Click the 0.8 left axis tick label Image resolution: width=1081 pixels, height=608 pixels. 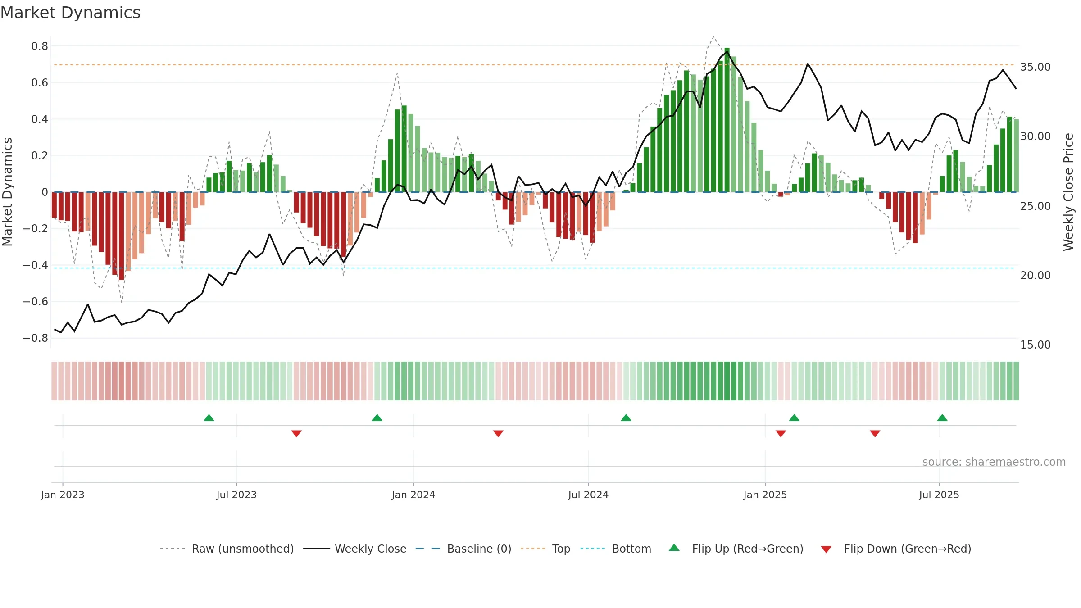[x=40, y=46]
